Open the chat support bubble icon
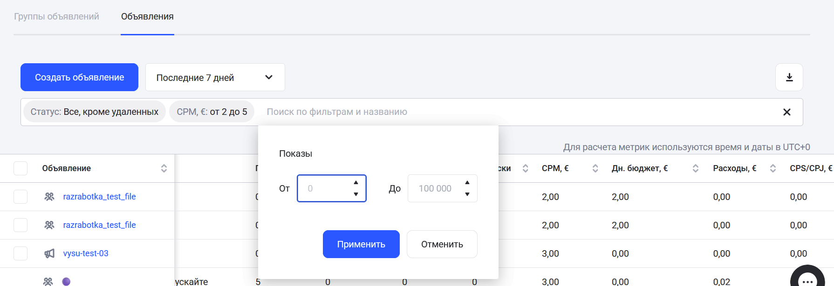This screenshot has width=834, height=286. [808, 280]
